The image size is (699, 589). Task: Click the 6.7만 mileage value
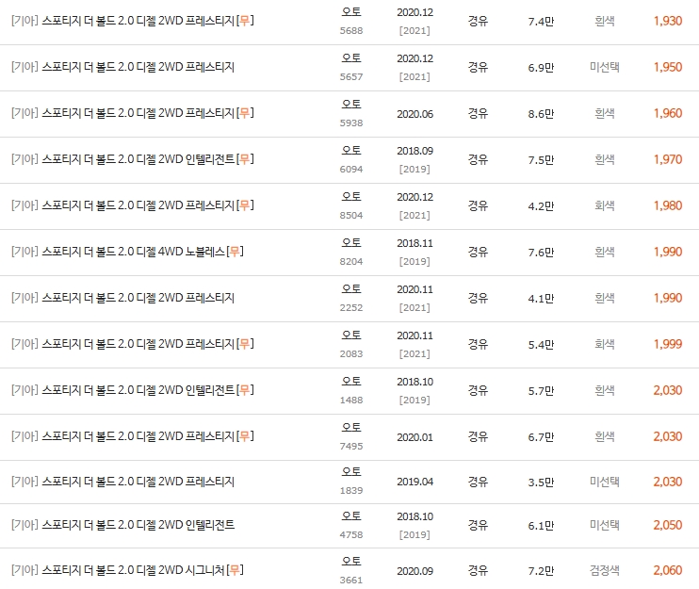click(541, 437)
